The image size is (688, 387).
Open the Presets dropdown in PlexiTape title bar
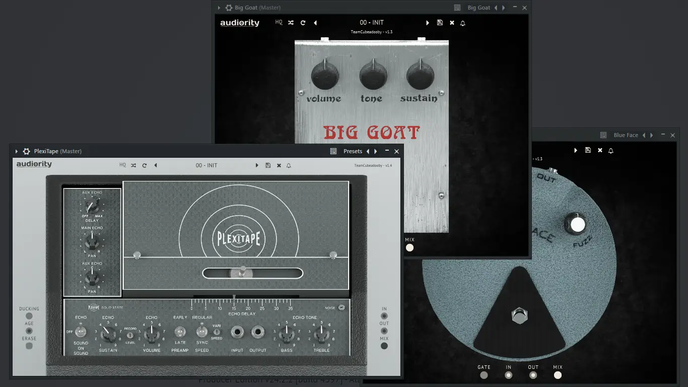[x=353, y=151]
